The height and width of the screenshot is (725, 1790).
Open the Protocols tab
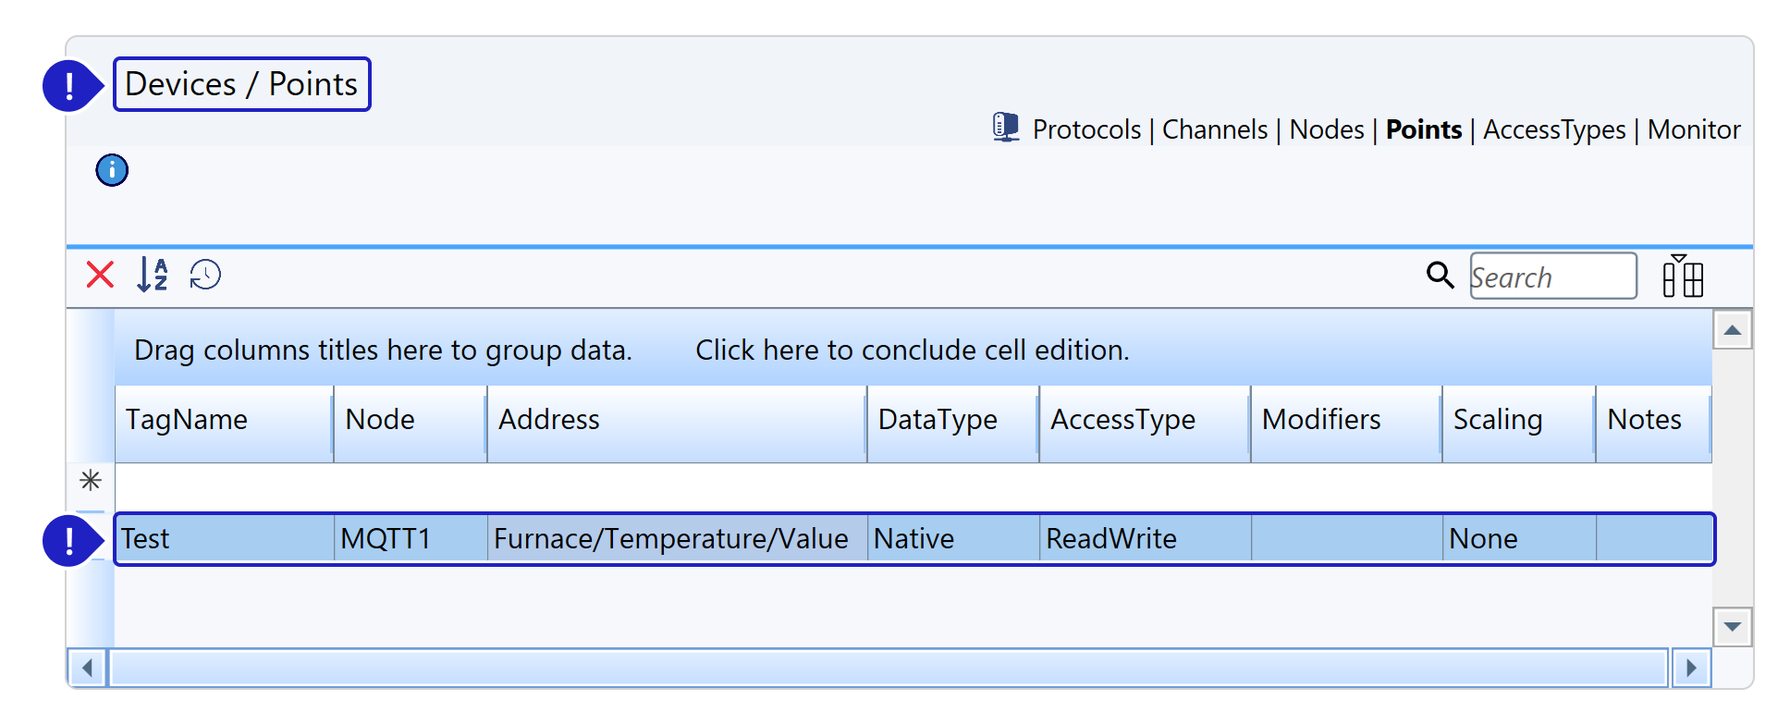(1086, 129)
